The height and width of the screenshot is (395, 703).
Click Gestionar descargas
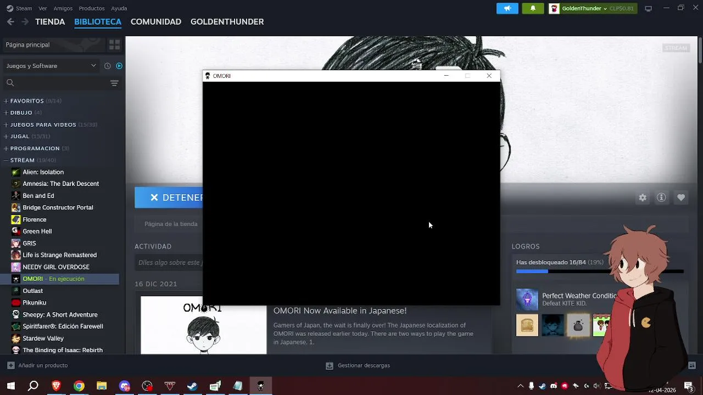(364, 365)
